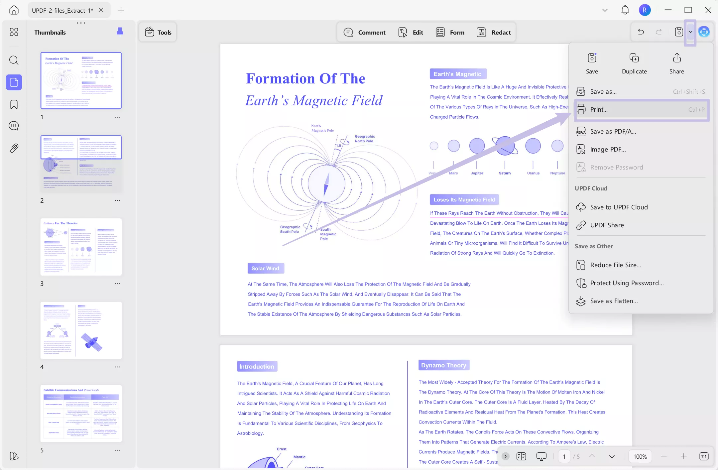Toggle actual size 1:1 button
This screenshot has width=718, height=470.
[704, 456]
